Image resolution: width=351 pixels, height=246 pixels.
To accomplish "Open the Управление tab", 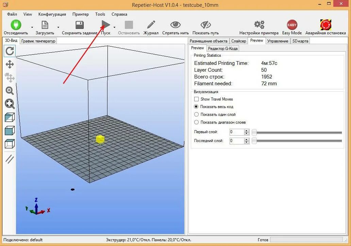I will [278, 41].
